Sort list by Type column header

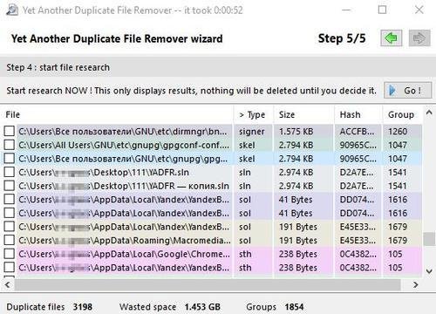coord(254,114)
